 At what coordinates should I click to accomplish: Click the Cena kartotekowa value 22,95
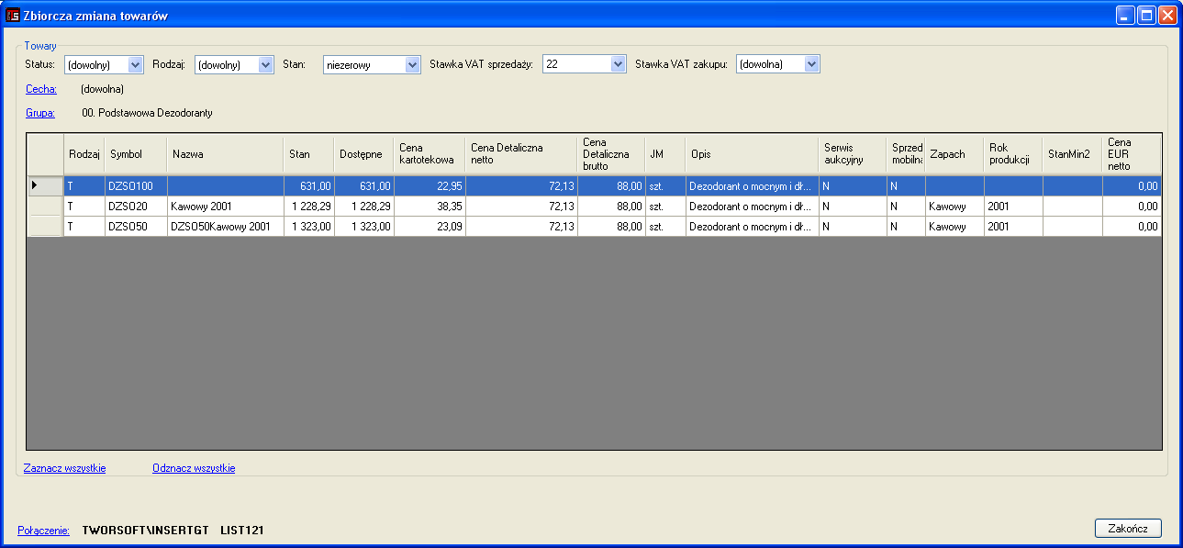[x=430, y=185]
